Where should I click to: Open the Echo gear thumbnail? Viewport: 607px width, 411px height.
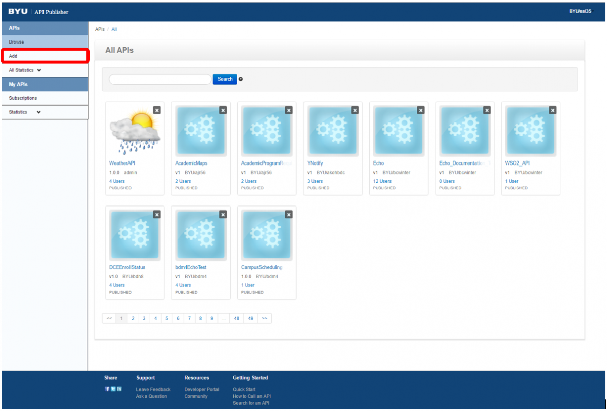[399, 131]
